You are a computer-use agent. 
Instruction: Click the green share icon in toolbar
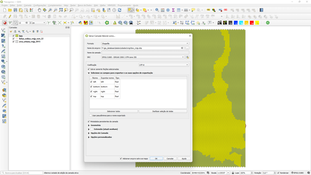(268, 23)
